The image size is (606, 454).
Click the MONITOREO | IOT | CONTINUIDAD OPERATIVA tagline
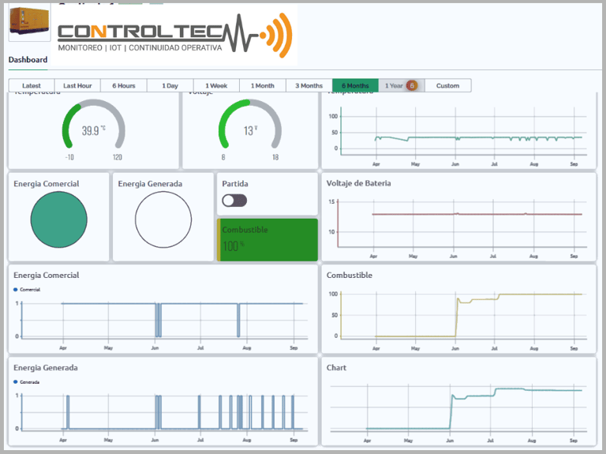tap(140, 48)
